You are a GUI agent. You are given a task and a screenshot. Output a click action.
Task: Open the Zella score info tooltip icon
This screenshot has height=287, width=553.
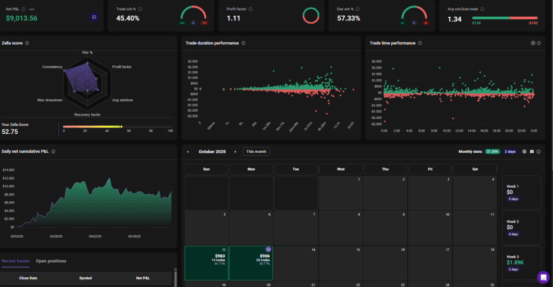[x=27, y=43]
